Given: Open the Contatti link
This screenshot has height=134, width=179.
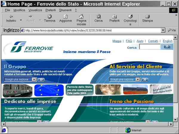Looking at the screenshot, I should click(153, 41).
